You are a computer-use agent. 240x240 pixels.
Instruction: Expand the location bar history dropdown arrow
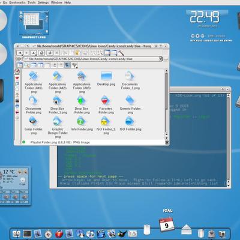coord(161,59)
